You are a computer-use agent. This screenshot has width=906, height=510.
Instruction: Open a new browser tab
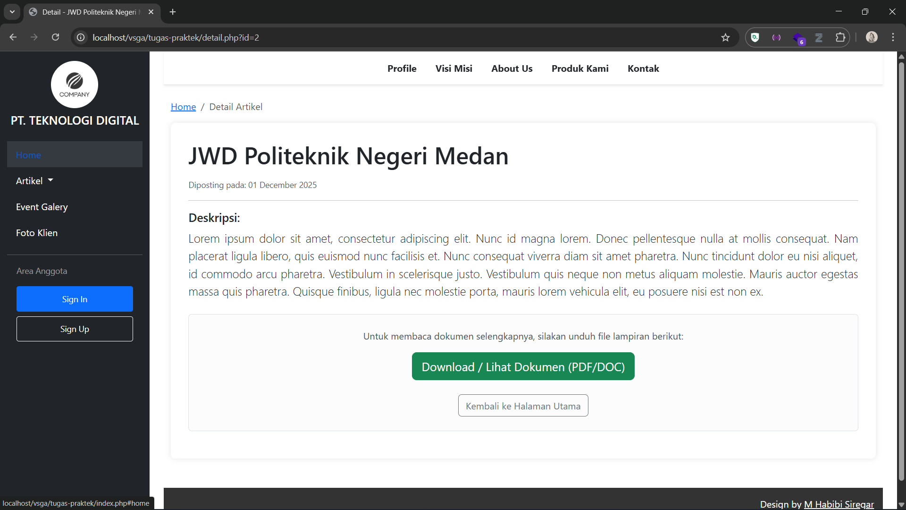coord(173,12)
